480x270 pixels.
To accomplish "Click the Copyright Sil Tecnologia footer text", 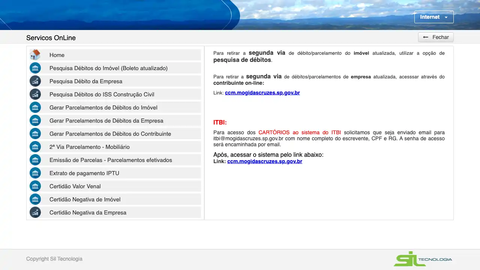I will [54, 259].
